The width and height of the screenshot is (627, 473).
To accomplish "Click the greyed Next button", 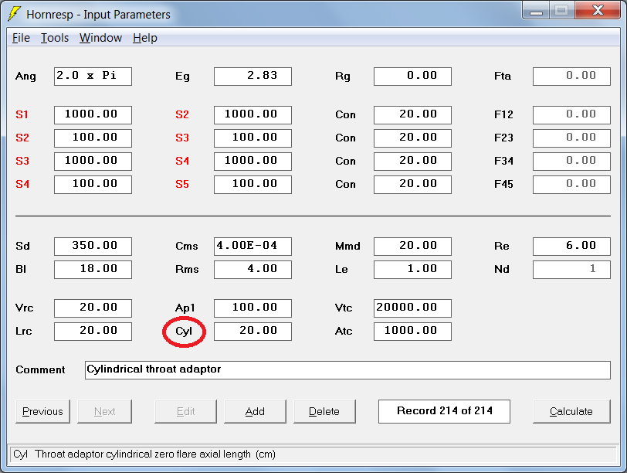I will [104, 411].
